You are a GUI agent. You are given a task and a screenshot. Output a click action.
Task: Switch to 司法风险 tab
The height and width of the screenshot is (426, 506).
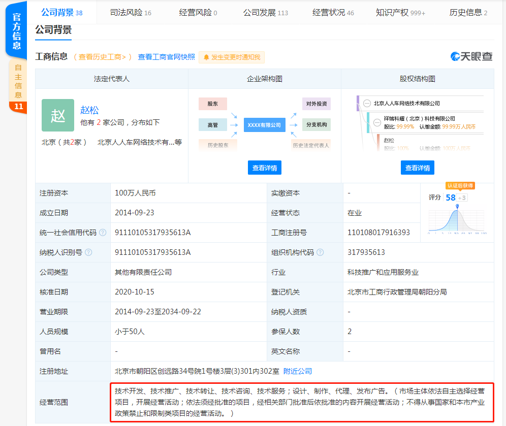point(131,13)
